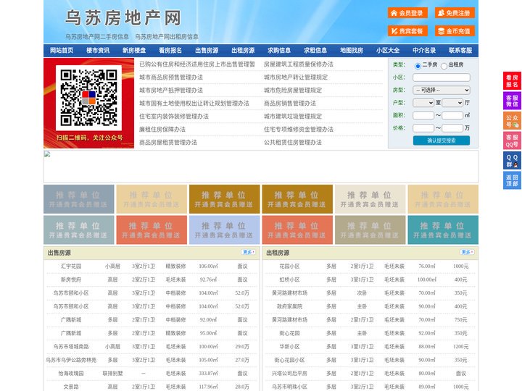Open the 楼市资讯 navigation item
522x391 pixels.
(98, 51)
